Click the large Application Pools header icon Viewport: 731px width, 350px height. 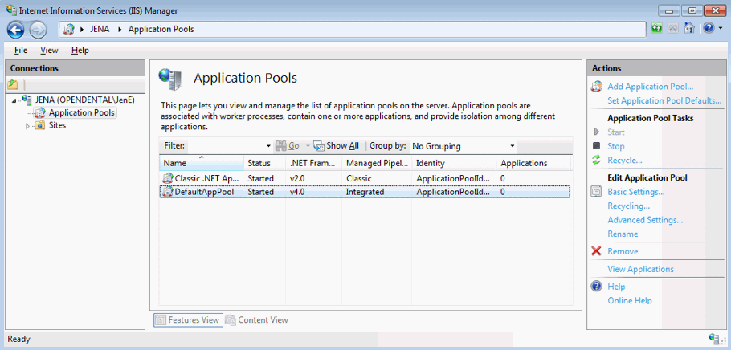tap(170, 79)
